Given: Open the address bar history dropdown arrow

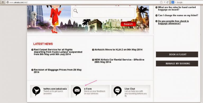Looking at the screenshot, I should point(165,2).
